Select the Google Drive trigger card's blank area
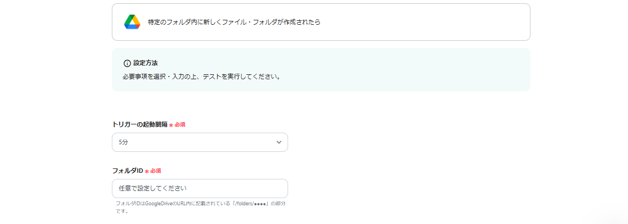 point(430,22)
